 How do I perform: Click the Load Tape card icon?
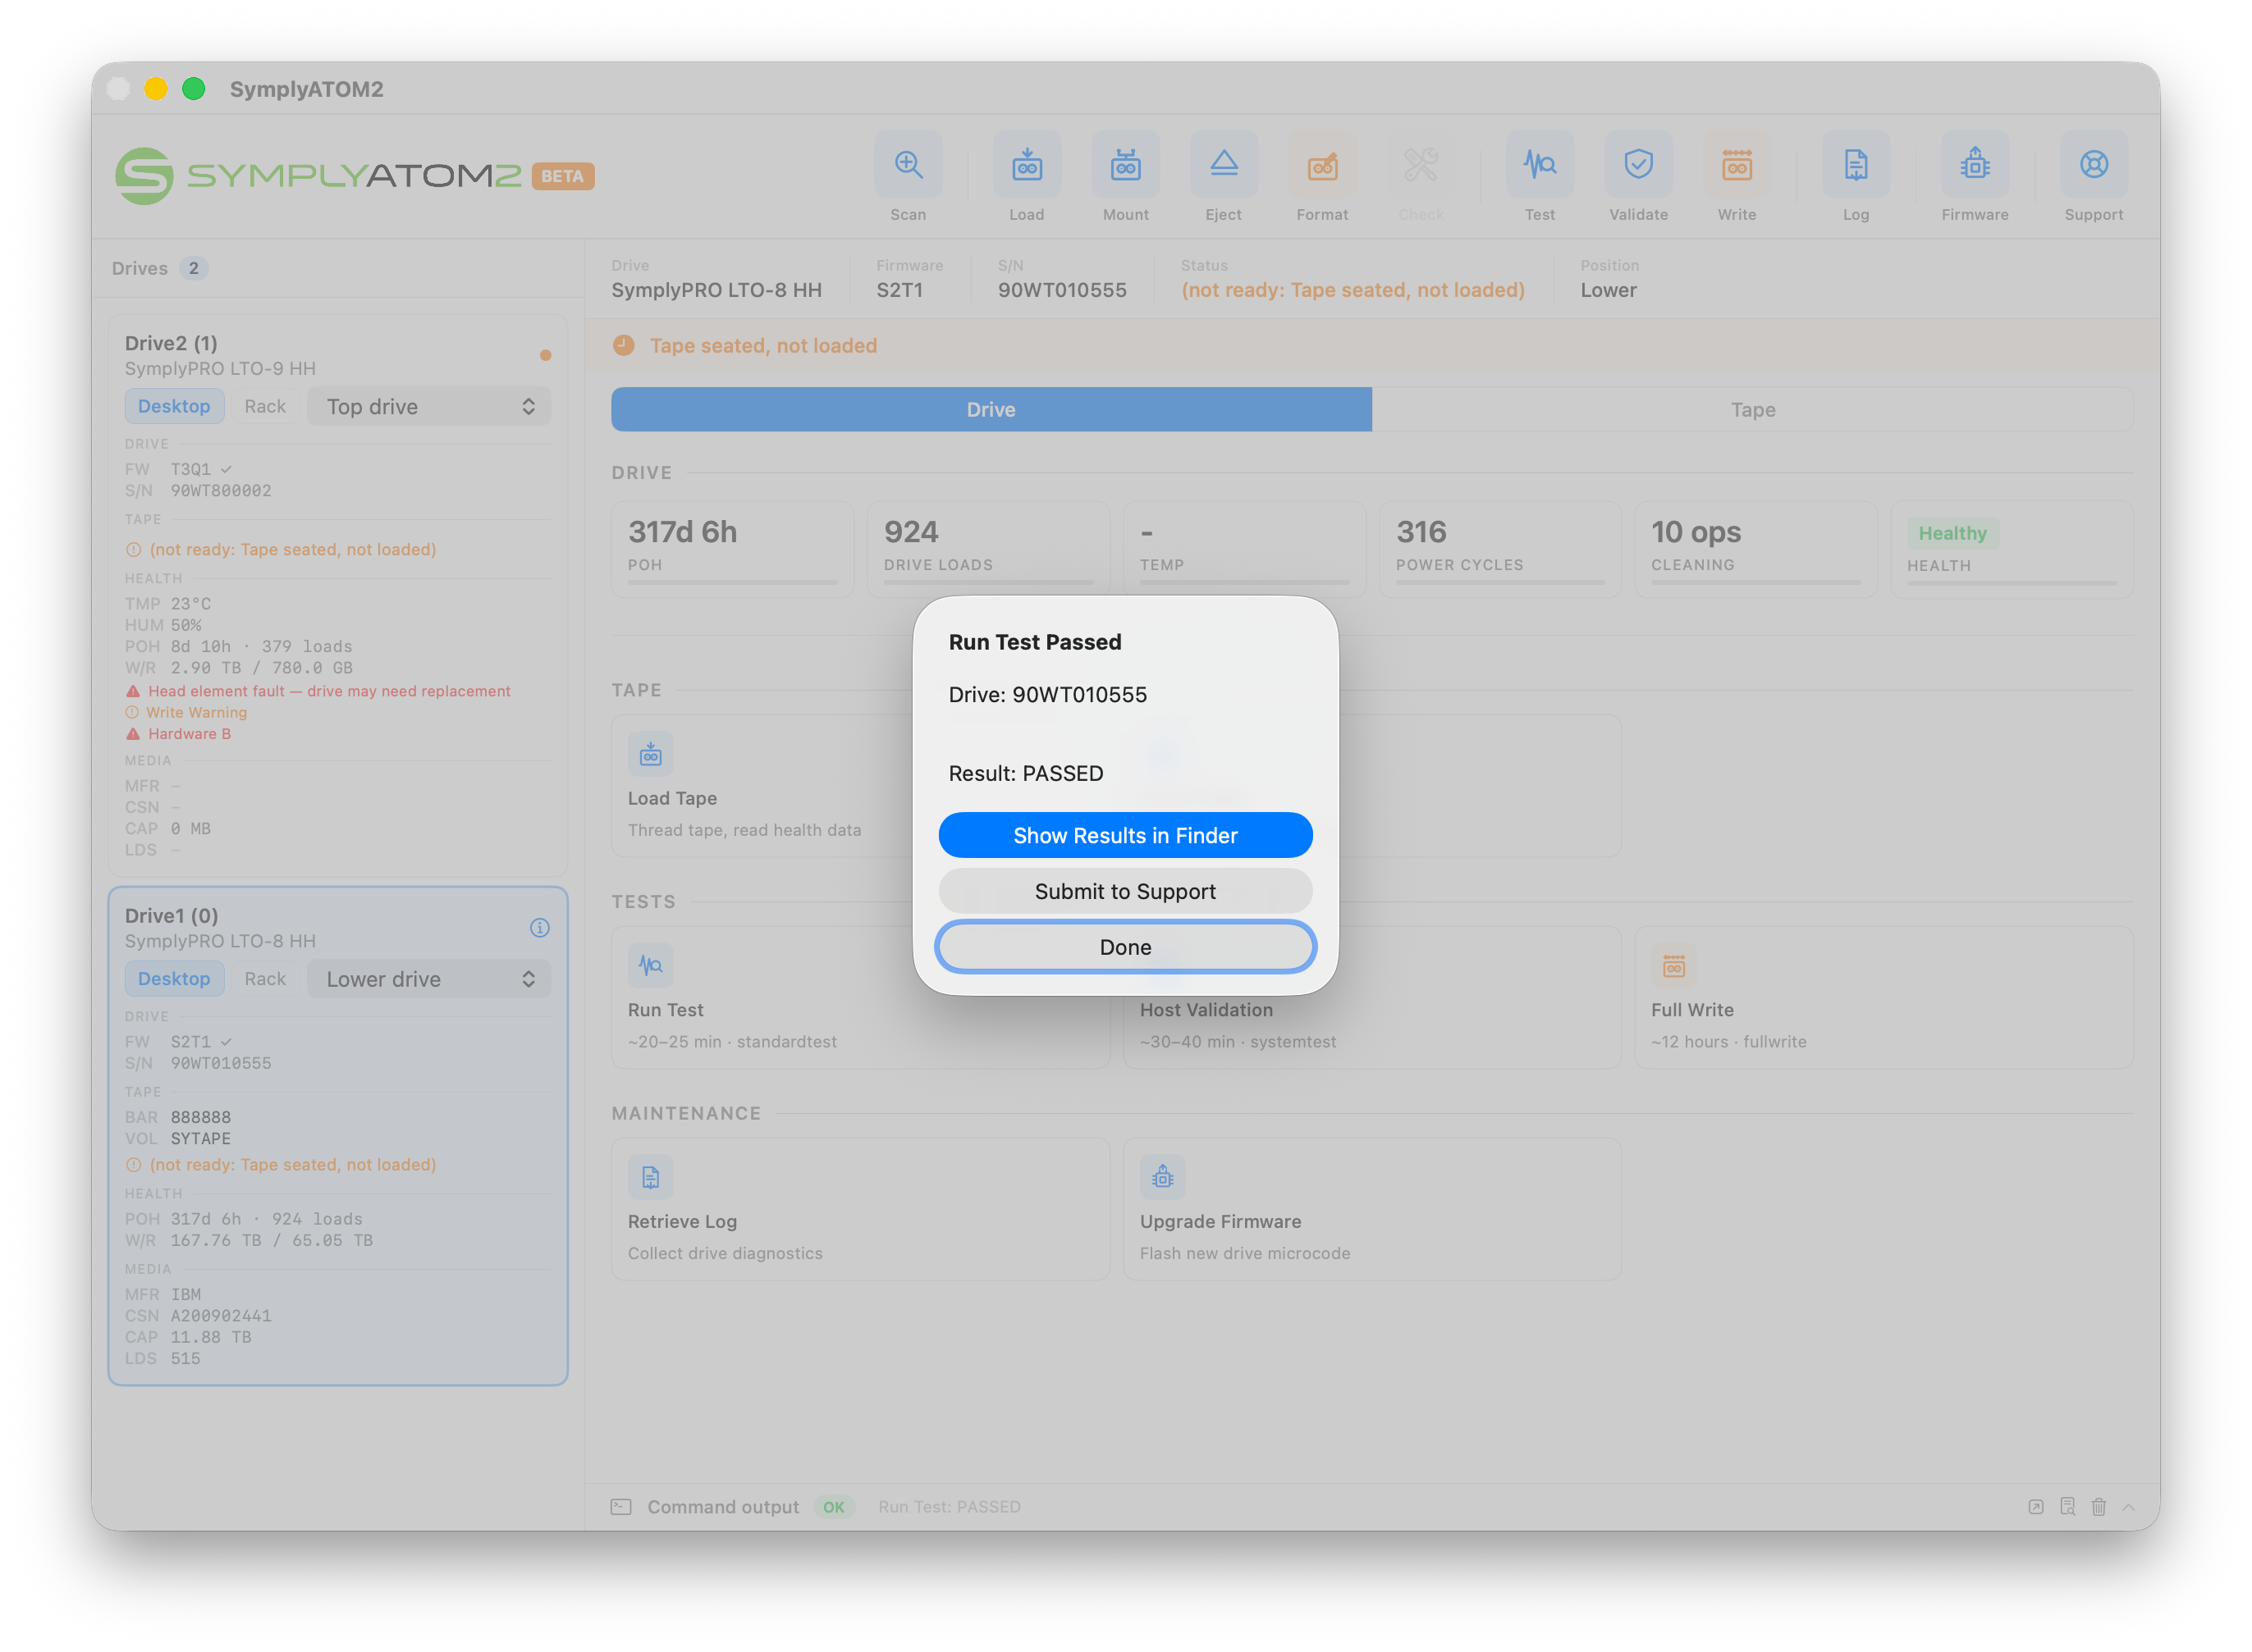click(x=650, y=754)
